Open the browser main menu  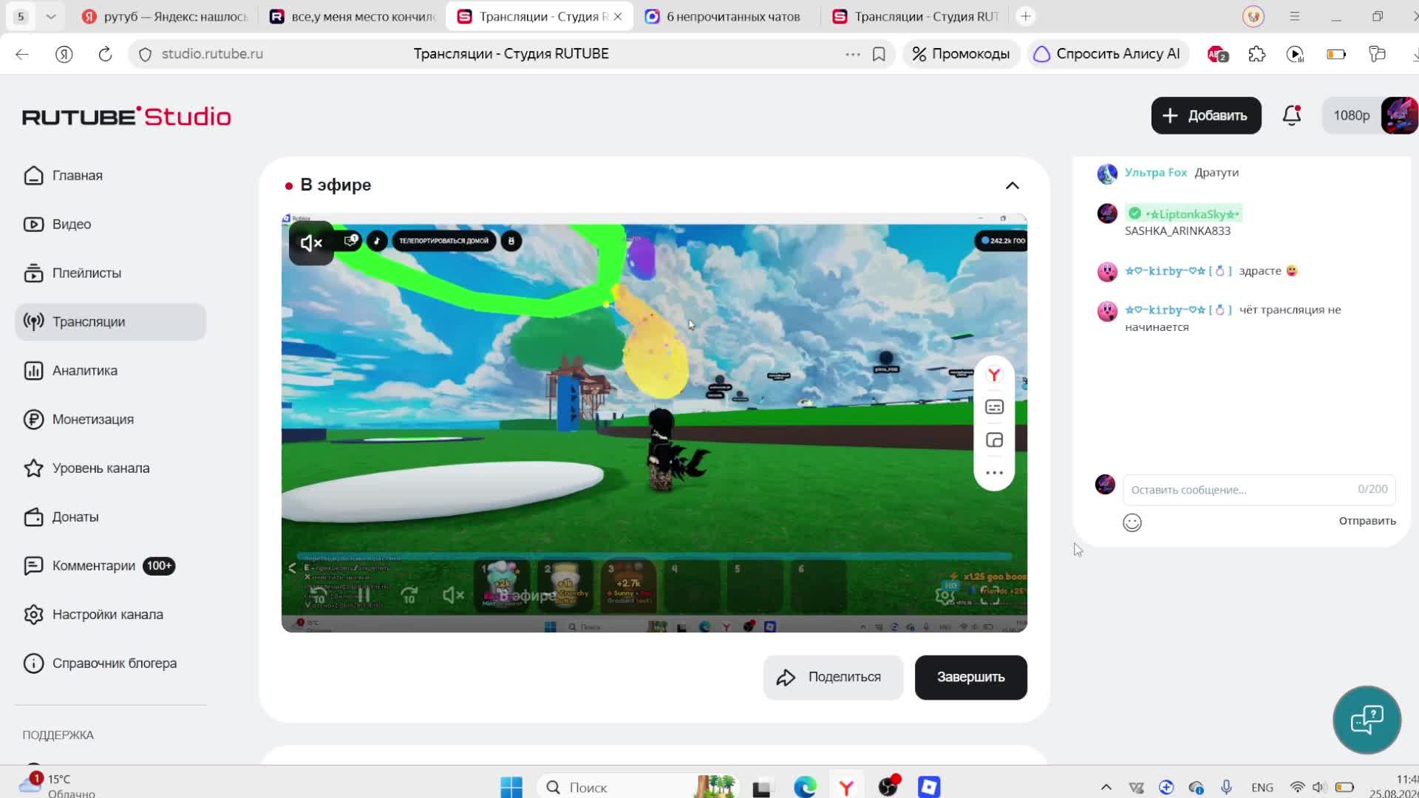(1295, 16)
